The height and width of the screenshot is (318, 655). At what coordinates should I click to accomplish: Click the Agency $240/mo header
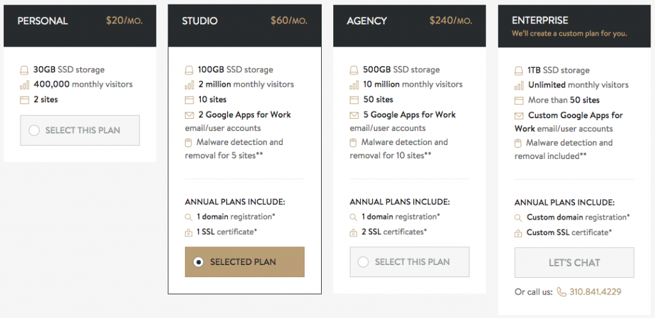pyautogui.click(x=409, y=26)
